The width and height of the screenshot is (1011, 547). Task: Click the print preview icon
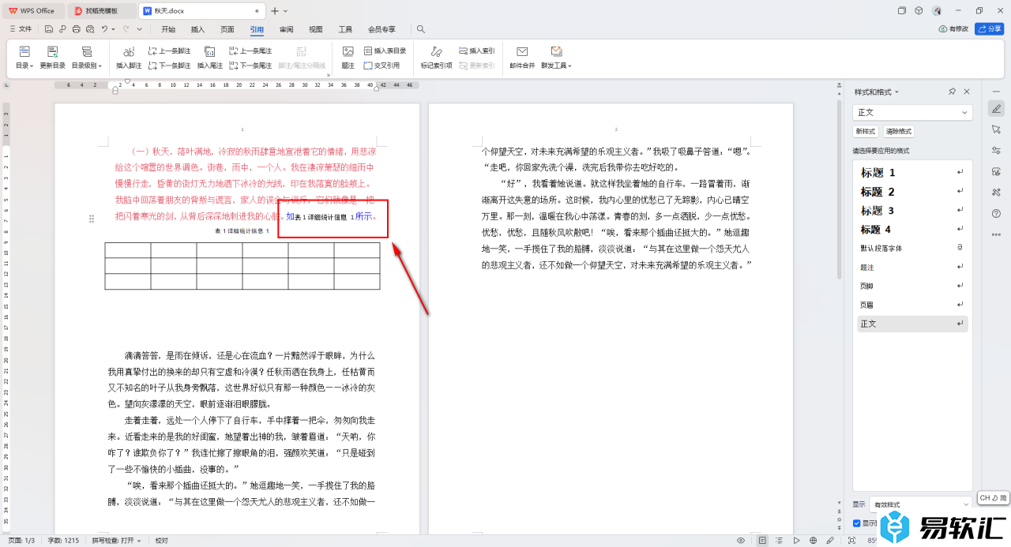tap(90, 29)
